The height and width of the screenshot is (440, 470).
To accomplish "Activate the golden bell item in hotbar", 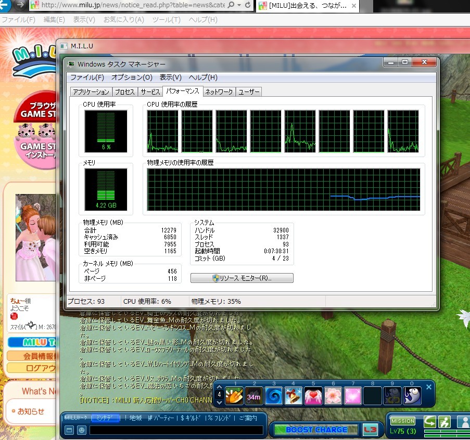I will [x=293, y=397].
